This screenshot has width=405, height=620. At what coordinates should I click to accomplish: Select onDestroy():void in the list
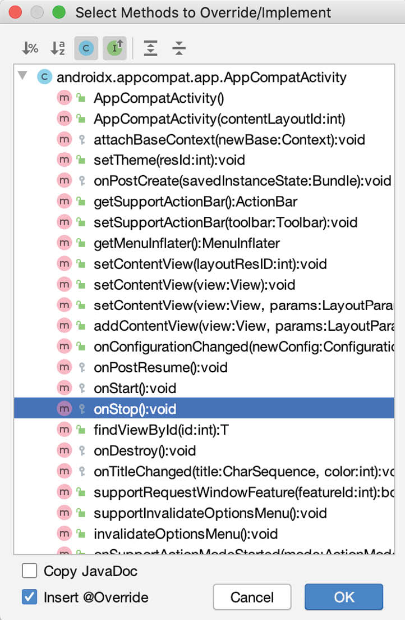point(145,451)
